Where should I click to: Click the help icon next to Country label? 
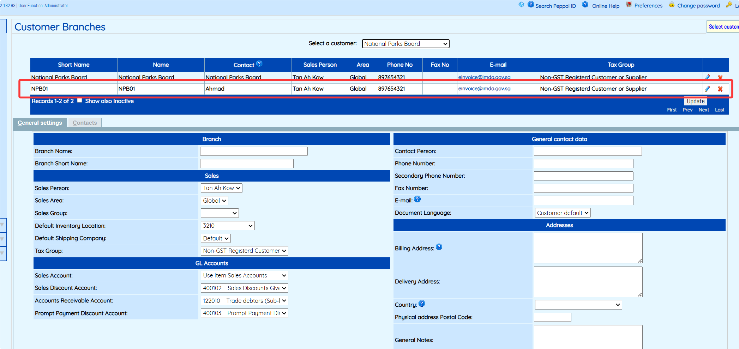click(x=422, y=304)
